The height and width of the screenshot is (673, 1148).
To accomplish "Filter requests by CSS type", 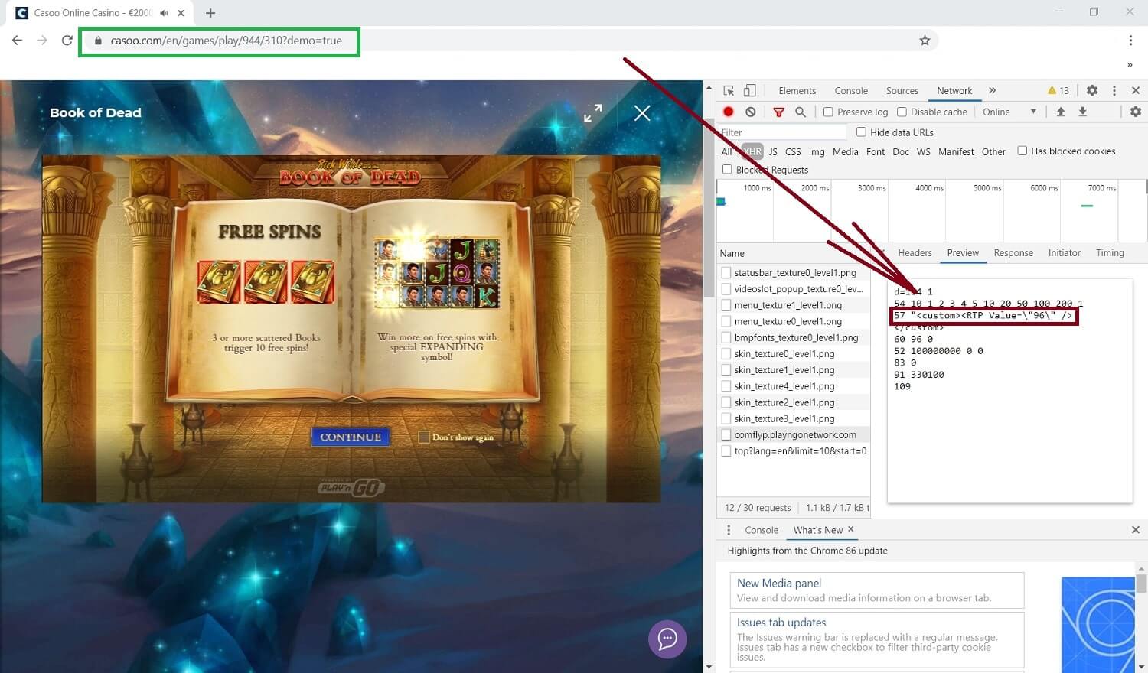I will point(793,151).
